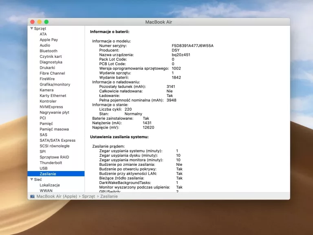Select Bluetooth in the sidebar
The image size is (313, 235).
click(48, 51)
